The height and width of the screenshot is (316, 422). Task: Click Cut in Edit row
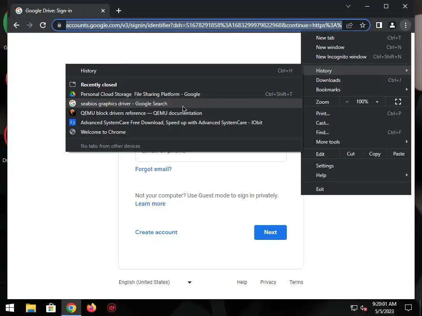[x=351, y=154]
